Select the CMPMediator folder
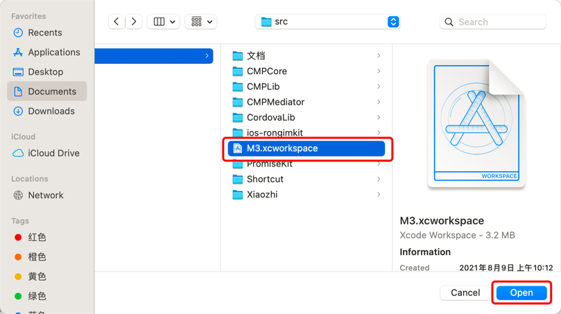 (x=307, y=102)
